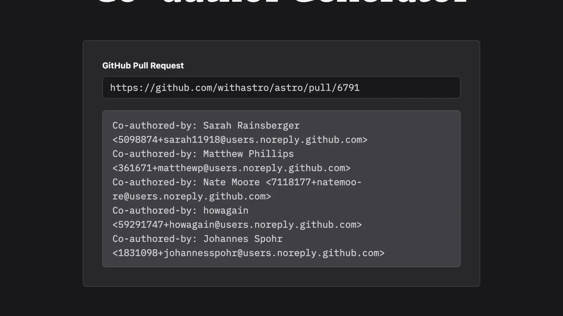
Task: Click "Co-authored-by:" before Matthew Phillips
Action: coord(154,154)
